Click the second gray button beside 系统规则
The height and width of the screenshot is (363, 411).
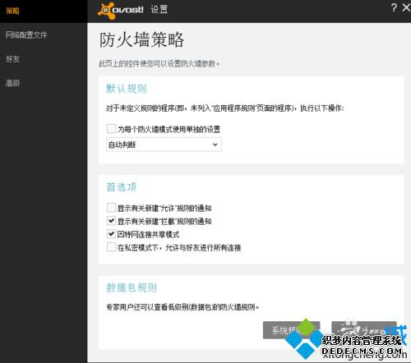[364, 330]
